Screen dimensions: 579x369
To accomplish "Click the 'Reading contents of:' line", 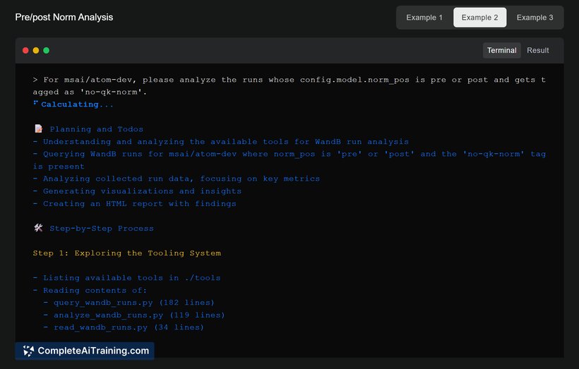I will 90,291.
